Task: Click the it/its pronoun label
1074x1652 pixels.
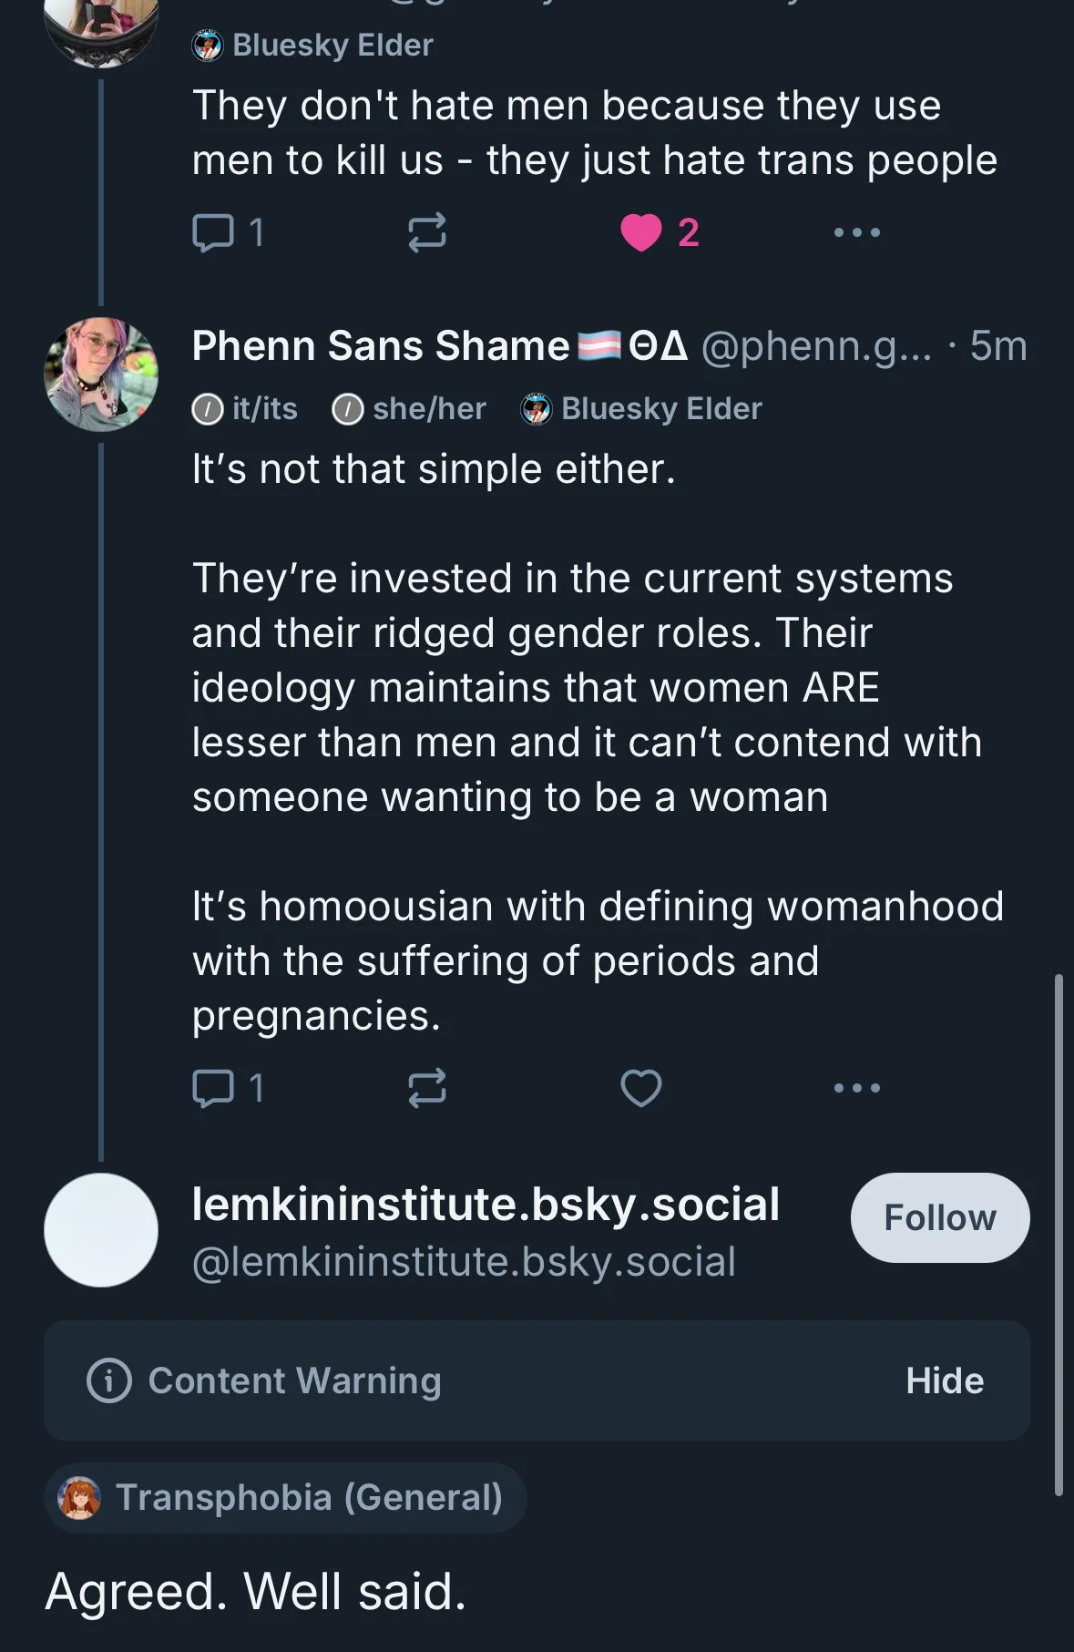Action: (x=246, y=409)
